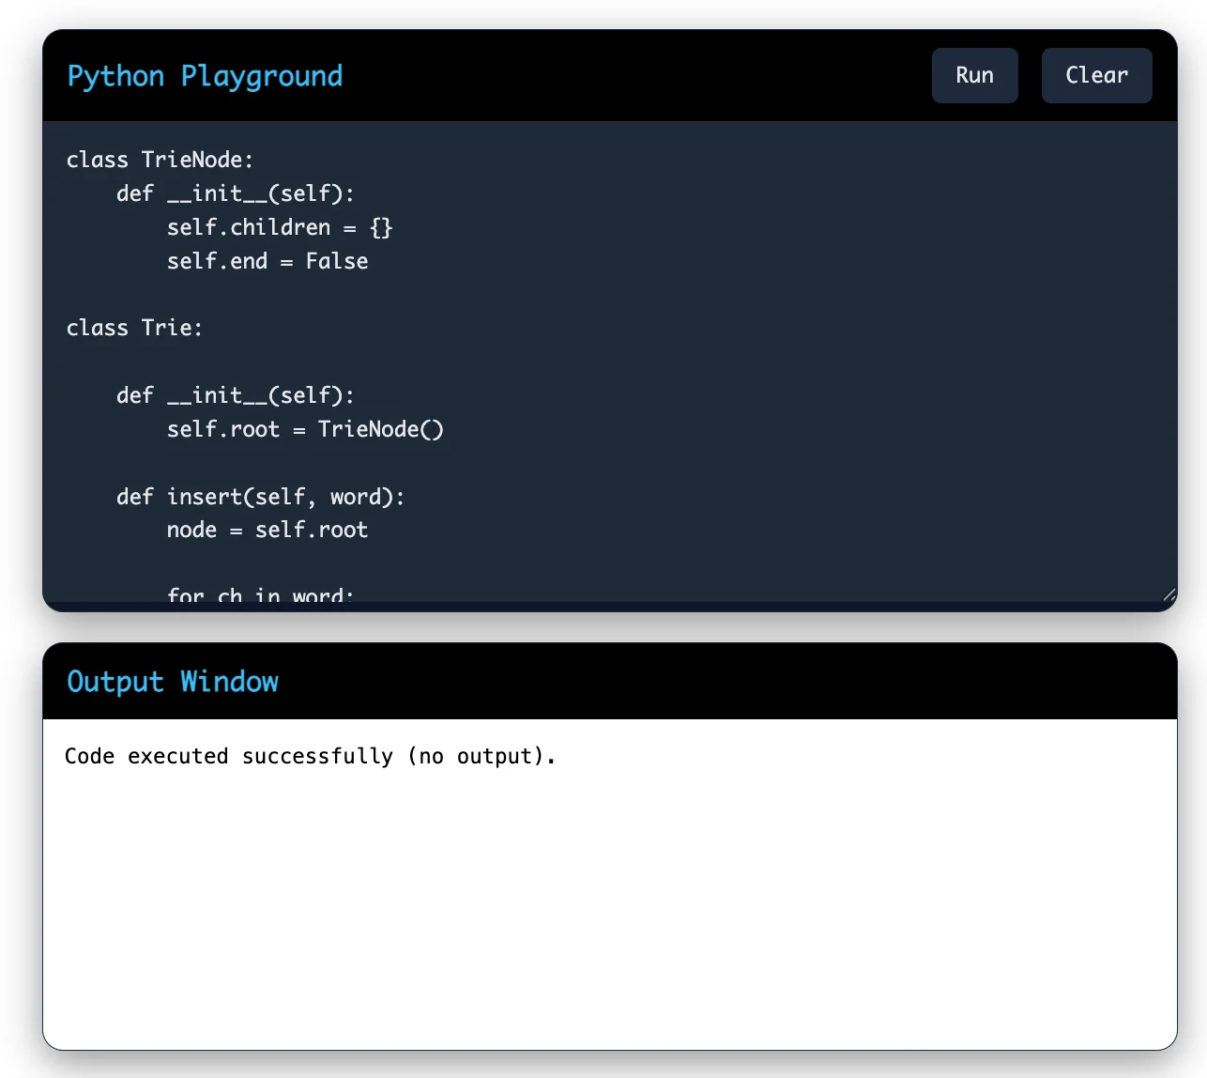Run the Python code
Image resolution: width=1207 pixels, height=1078 pixels.
point(974,75)
